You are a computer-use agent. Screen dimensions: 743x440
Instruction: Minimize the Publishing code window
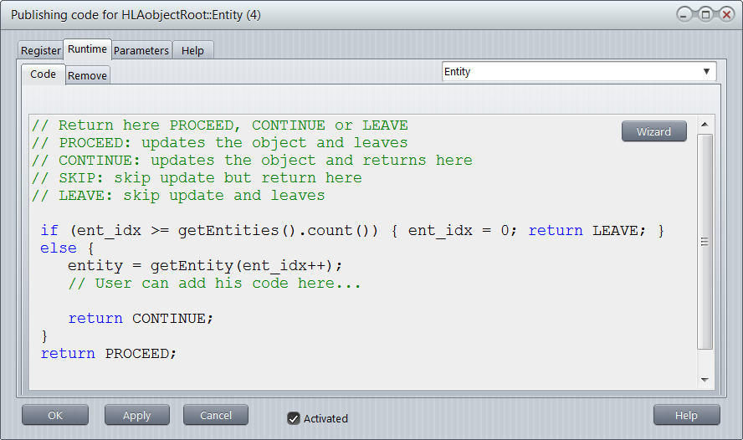pos(686,15)
